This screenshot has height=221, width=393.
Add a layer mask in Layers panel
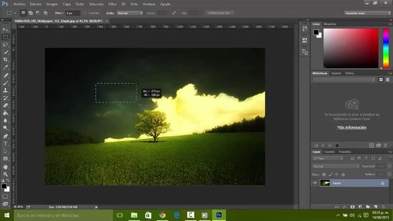(x=352, y=207)
